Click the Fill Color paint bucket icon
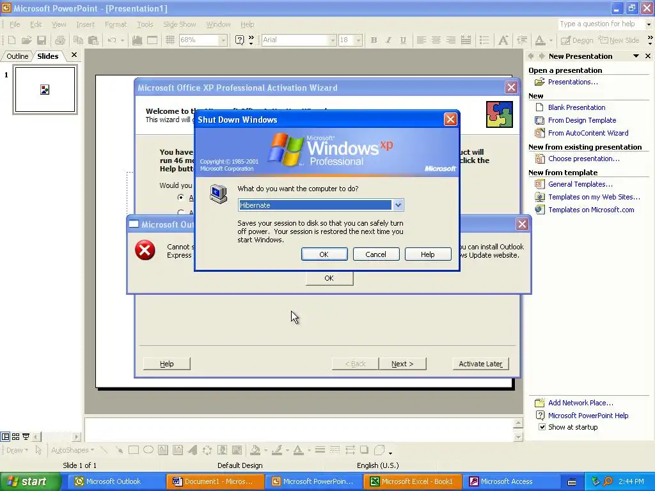 [255, 449]
